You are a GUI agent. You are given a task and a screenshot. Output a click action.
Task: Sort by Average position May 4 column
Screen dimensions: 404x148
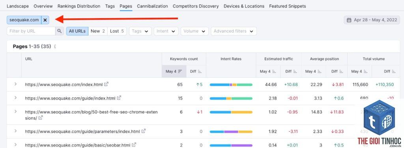pyautogui.click(x=314, y=71)
